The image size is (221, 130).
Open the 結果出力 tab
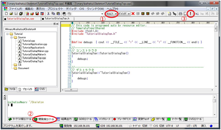pos(64,119)
